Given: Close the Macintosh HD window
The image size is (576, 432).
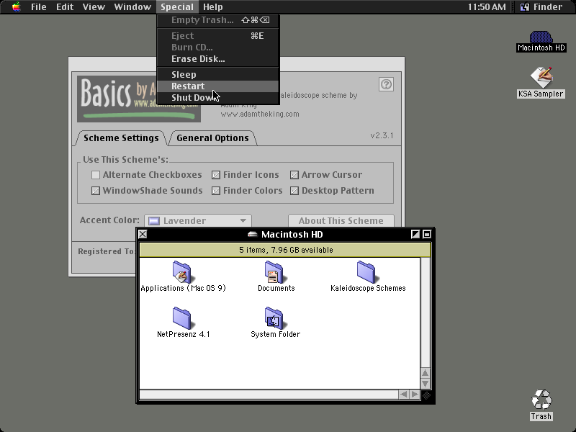Looking at the screenshot, I should click(x=143, y=235).
